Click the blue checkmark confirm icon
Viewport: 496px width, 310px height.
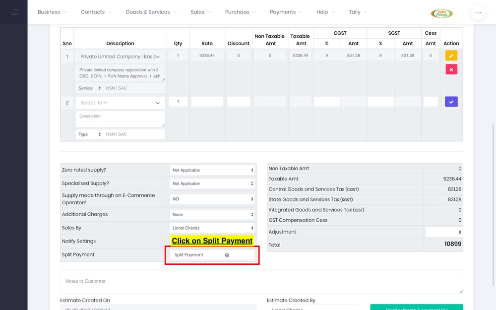click(x=451, y=102)
